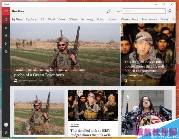The width and height of the screenshot is (179, 139).
Task: Open the Money tab
Action: [165, 19]
